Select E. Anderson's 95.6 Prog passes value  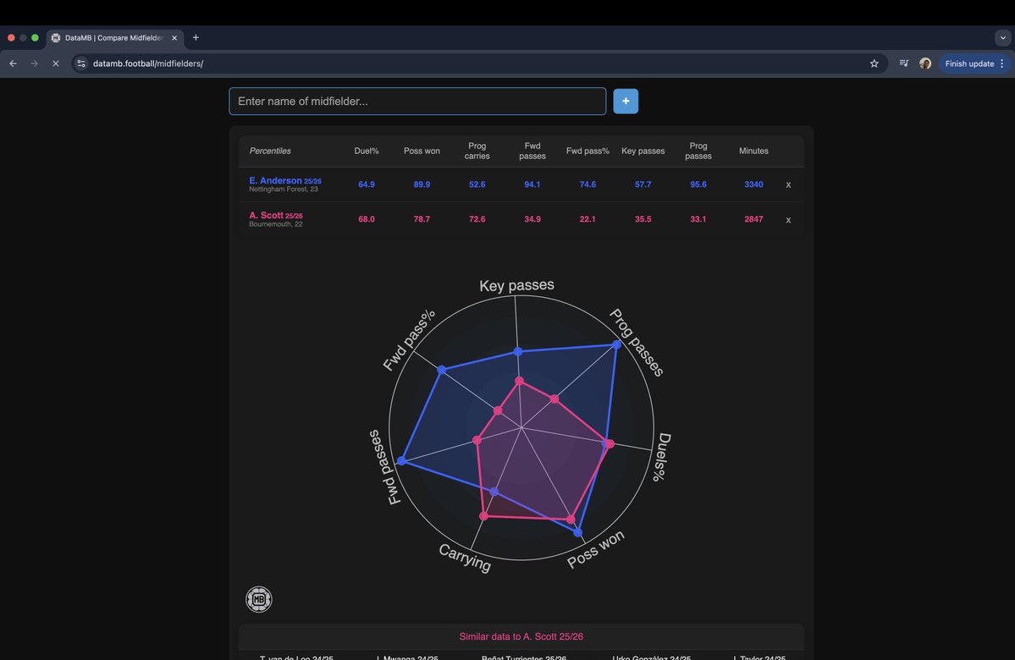pos(698,184)
